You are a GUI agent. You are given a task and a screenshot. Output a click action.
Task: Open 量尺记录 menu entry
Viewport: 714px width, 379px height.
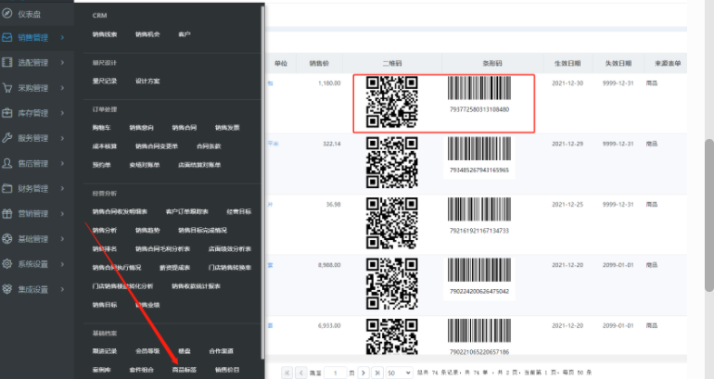click(105, 81)
